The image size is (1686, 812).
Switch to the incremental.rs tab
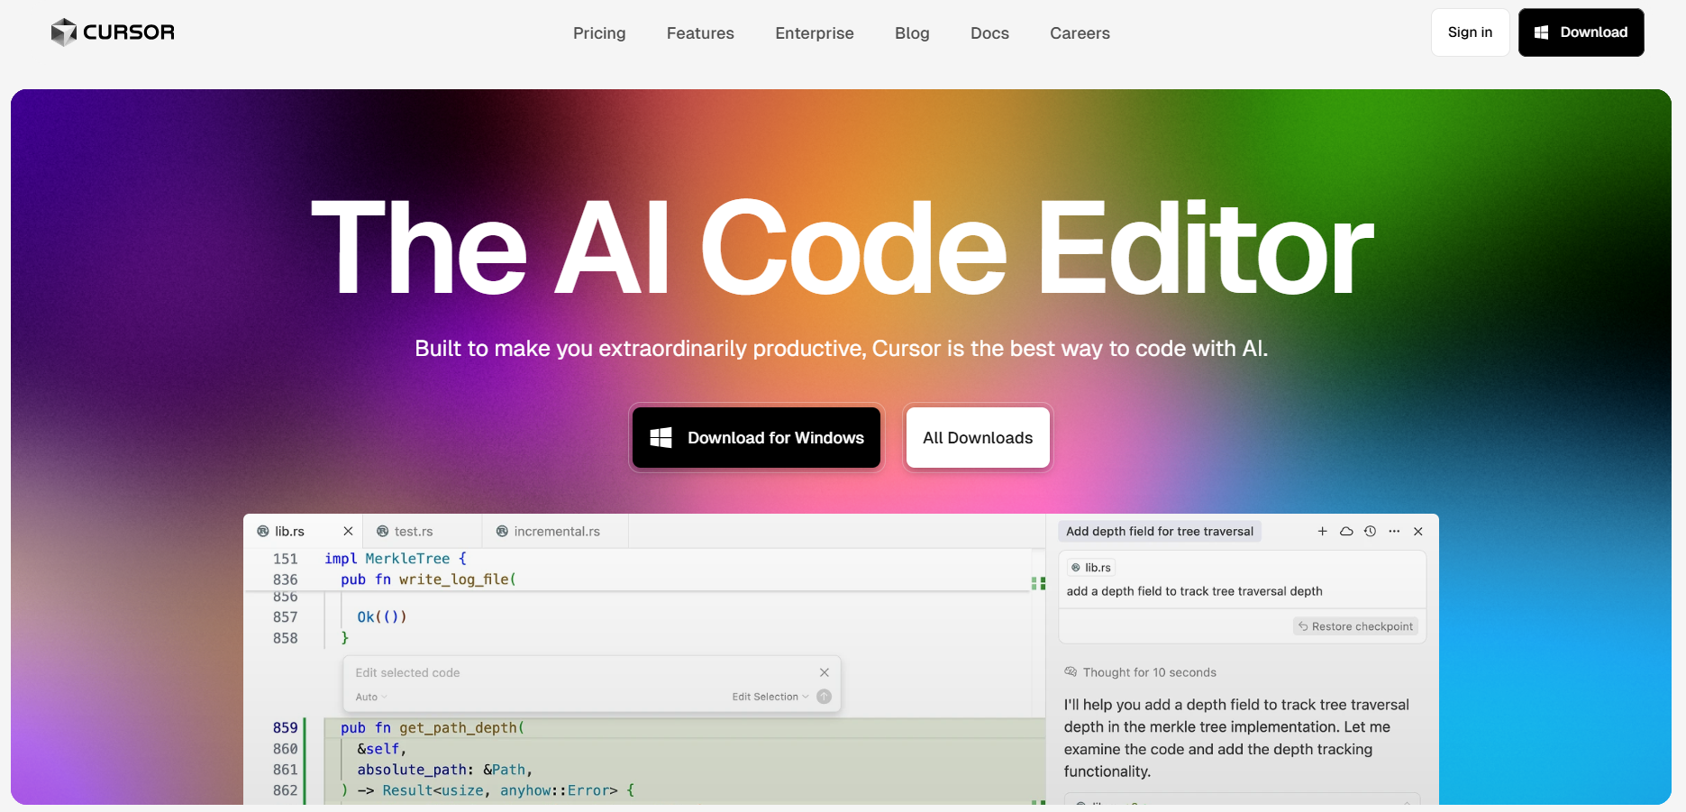click(x=555, y=532)
